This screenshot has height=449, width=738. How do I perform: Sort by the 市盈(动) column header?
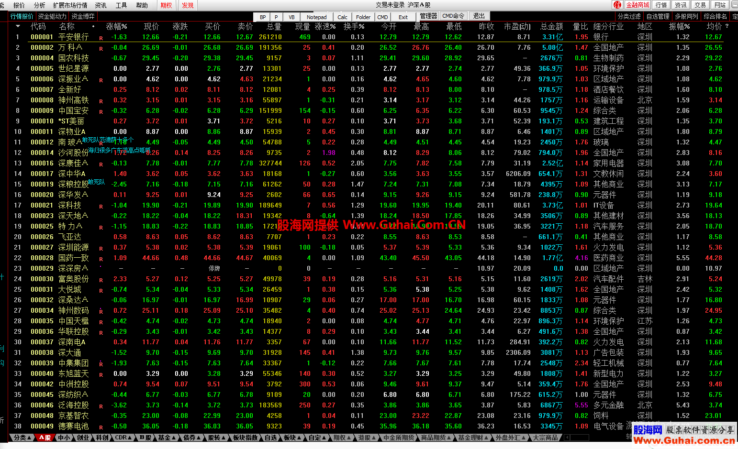pyautogui.click(x=517, y=26)
